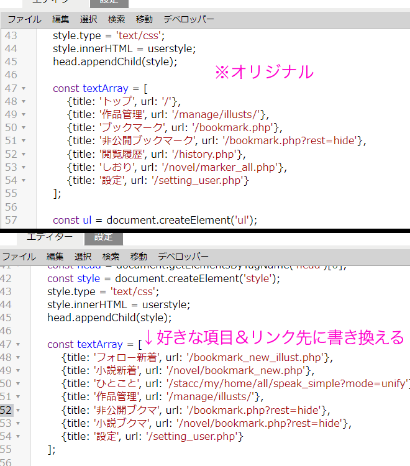Open 選択 menu in bottom editor
This screenshot has height=466, width=410.
[83, 257]
